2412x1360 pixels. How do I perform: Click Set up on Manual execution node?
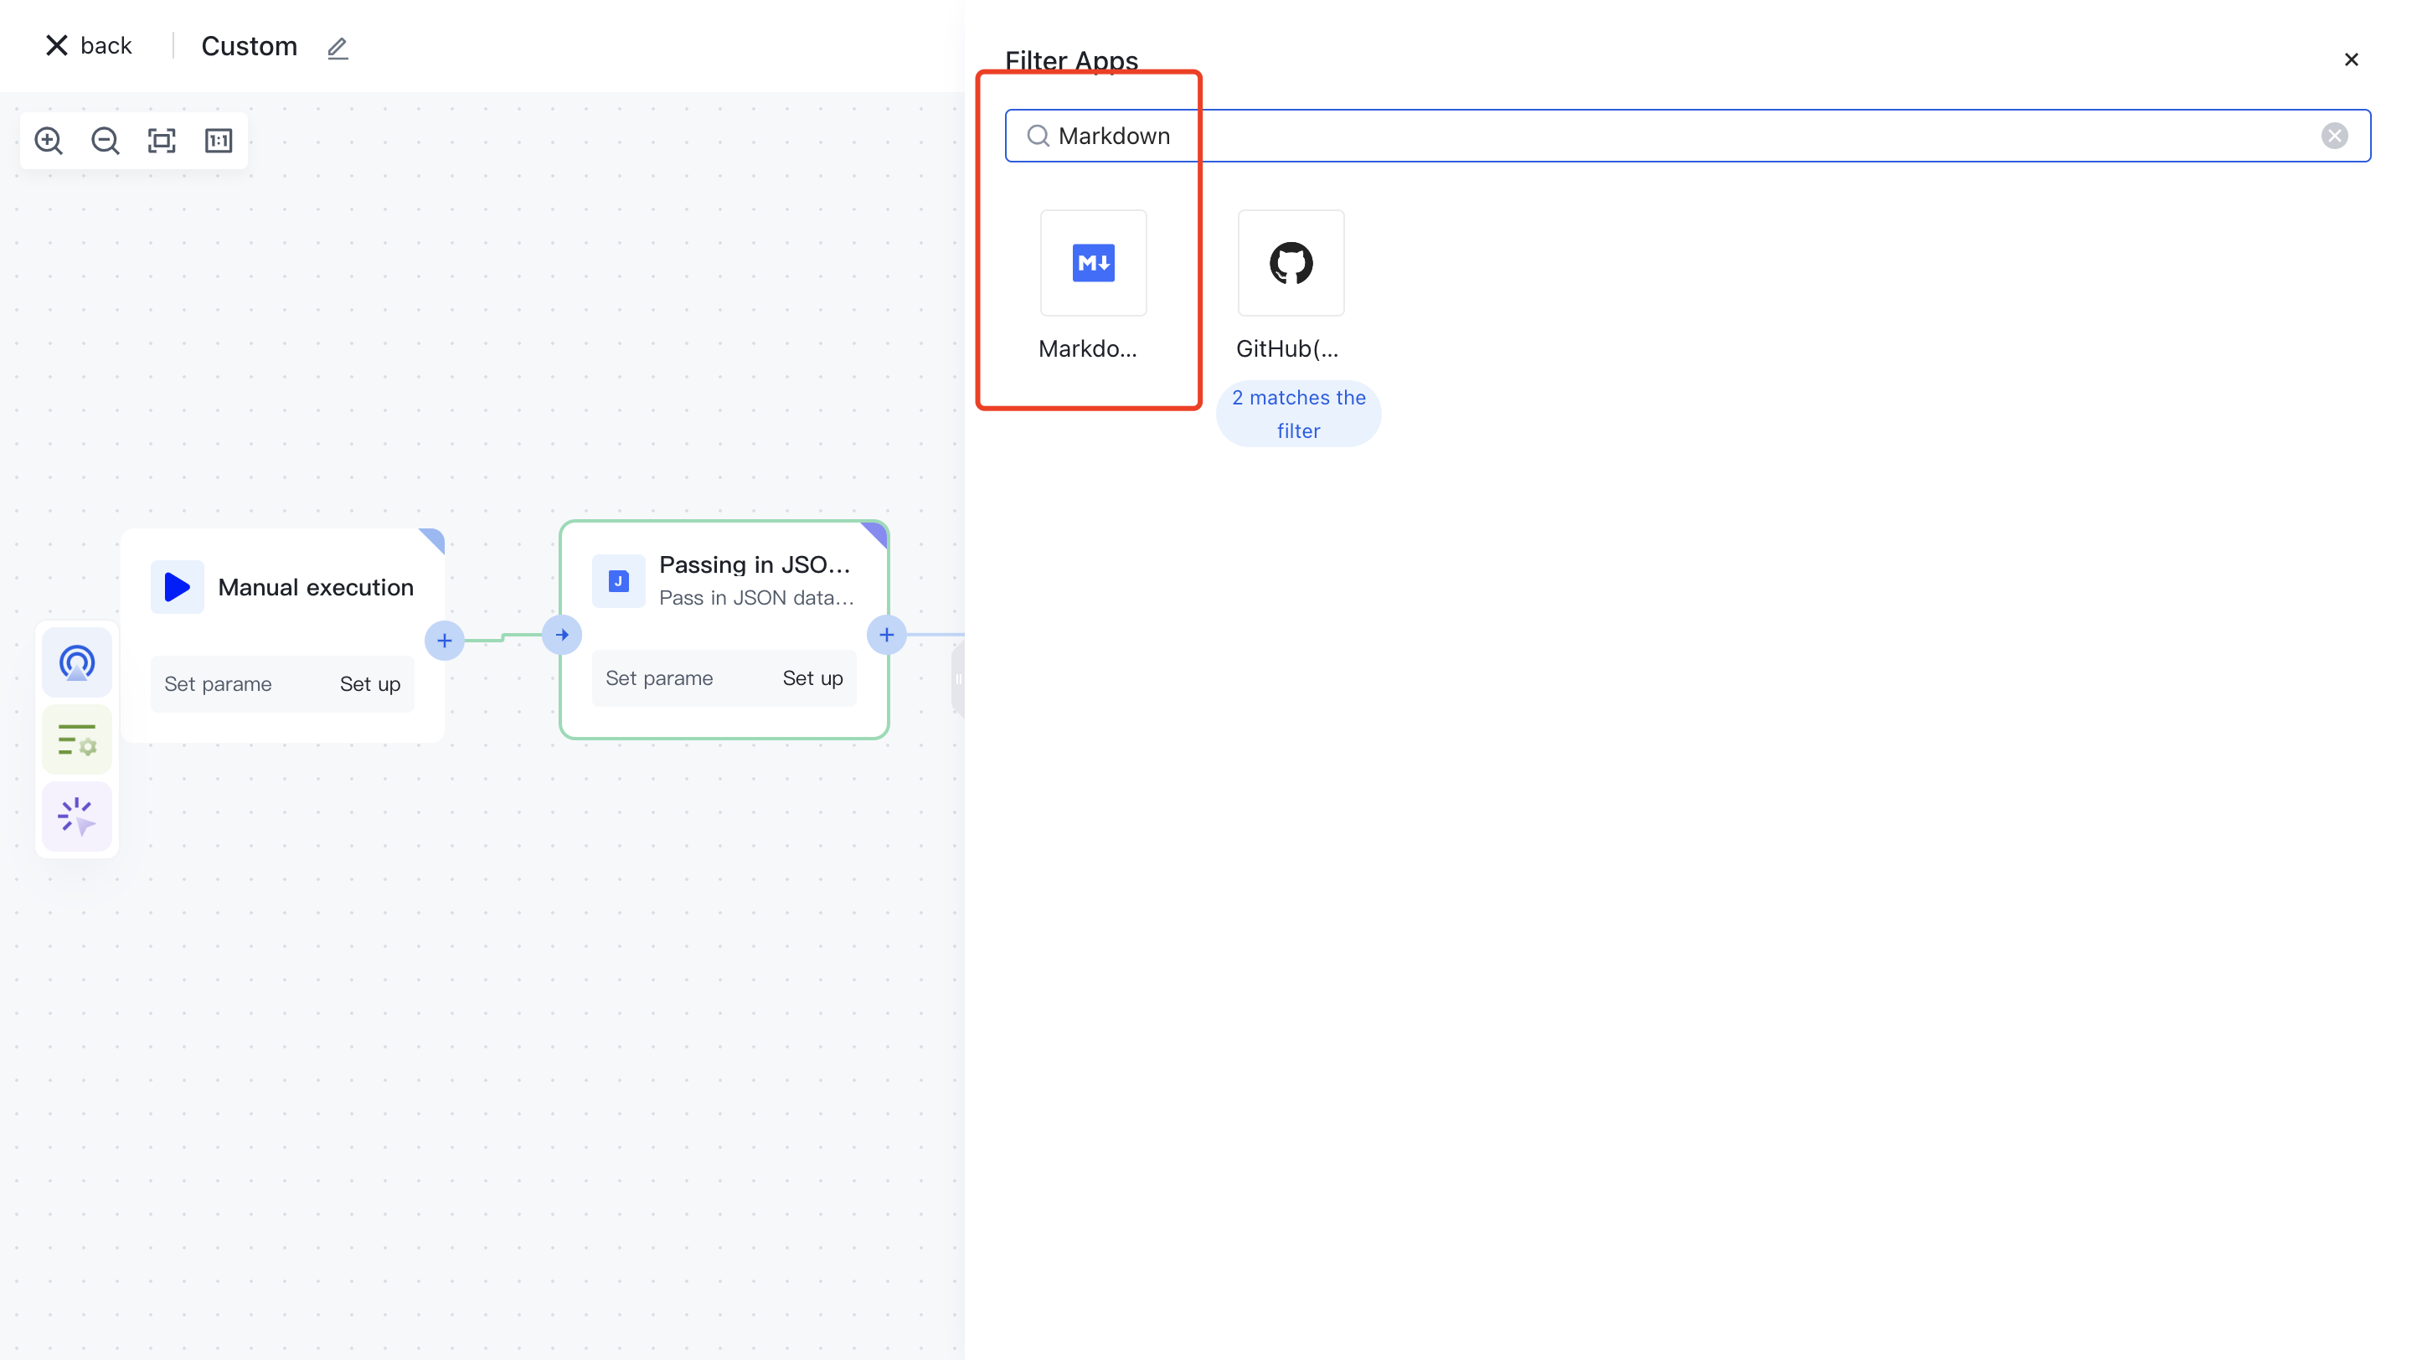[x=370, y=684]
